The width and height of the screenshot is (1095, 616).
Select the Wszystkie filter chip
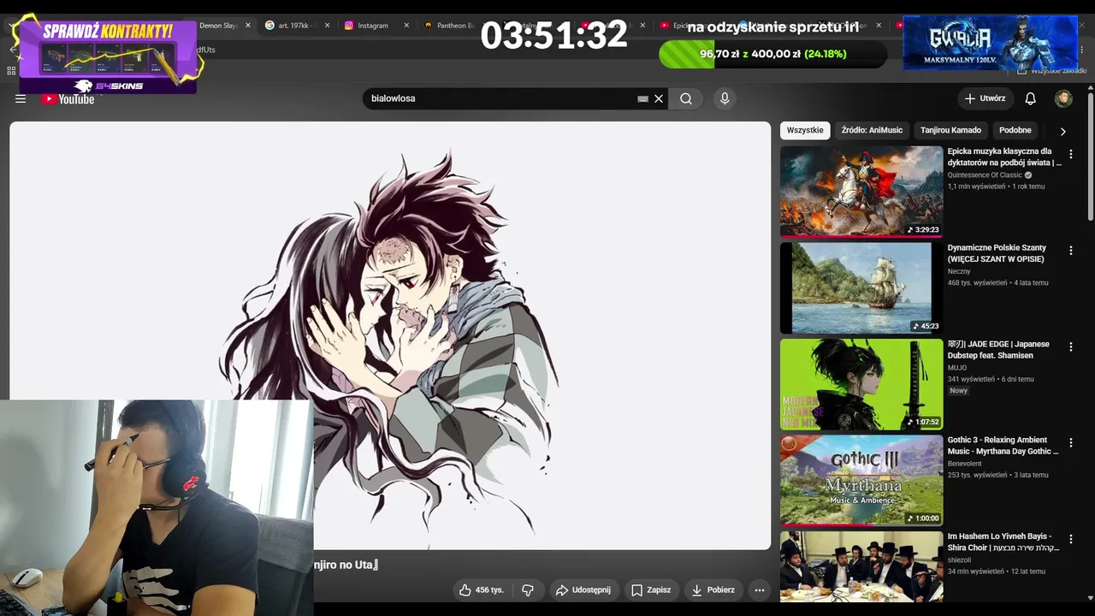[805, 131]
